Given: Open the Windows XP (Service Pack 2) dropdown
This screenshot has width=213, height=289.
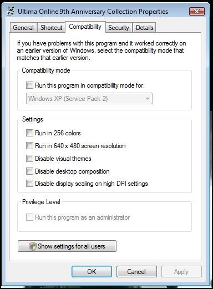Looking at the screenshot, I should 89,99.
